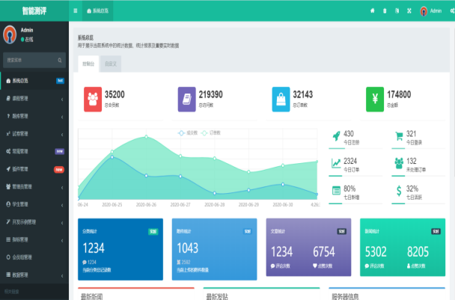Click the trash icon in top bar
Screen dimensions: 455x300
click(x=385, y=11)
